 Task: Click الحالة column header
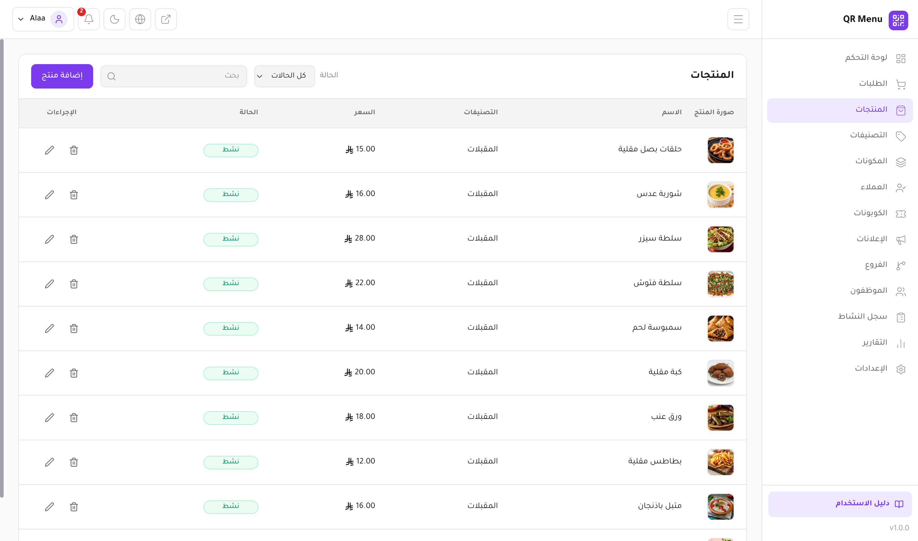click(249, 112)
